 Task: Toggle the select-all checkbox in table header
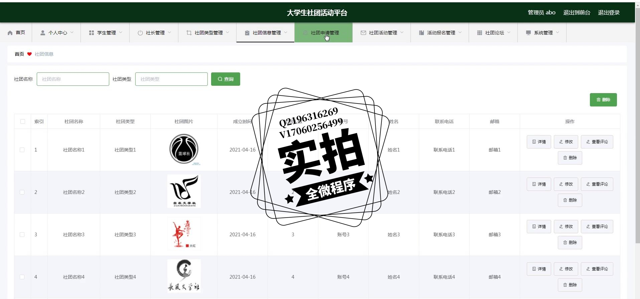click(x=23, y=121)
